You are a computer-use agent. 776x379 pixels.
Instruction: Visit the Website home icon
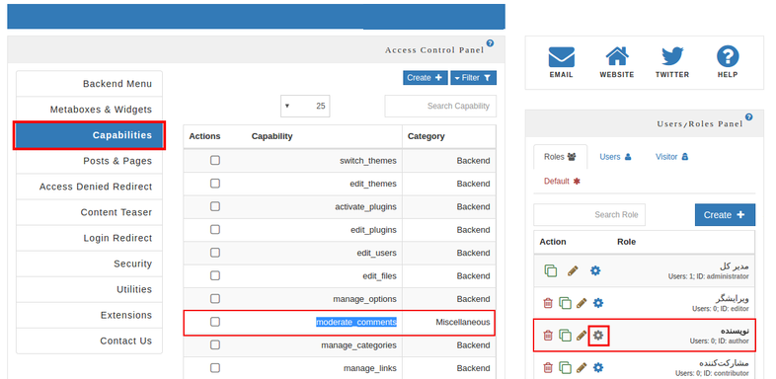[617, 56]
